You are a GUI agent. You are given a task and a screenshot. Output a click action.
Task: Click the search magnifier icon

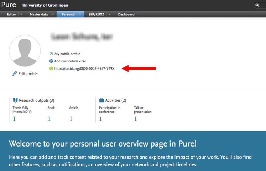[x=258, y=5]
